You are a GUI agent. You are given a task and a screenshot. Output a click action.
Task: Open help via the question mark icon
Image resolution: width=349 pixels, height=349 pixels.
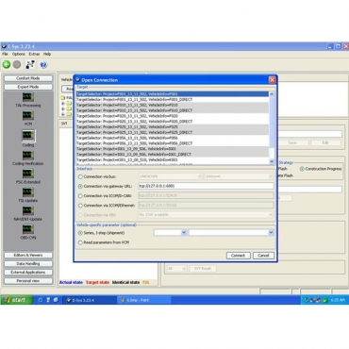point(43,65)
